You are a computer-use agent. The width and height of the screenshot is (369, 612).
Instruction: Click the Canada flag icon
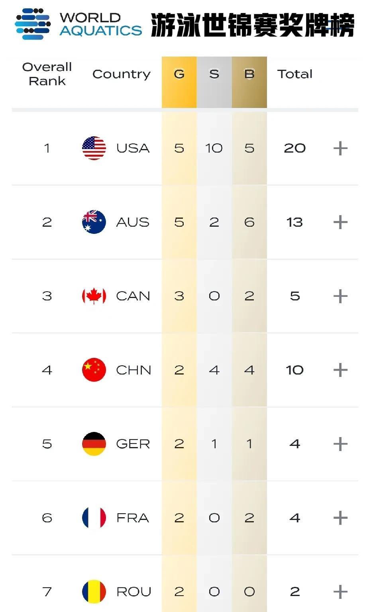point(94,296)
